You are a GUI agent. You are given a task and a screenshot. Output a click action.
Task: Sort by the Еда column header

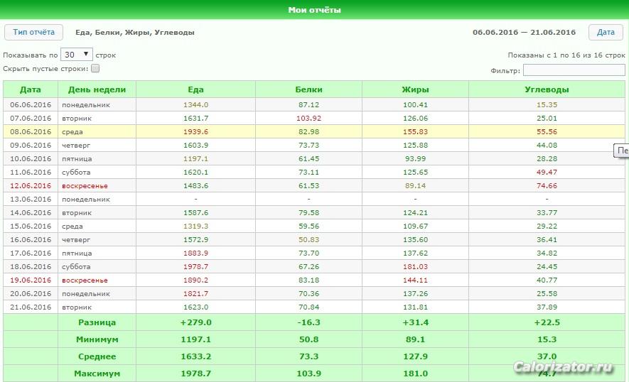pyautogui.click(x=195, y=89)
